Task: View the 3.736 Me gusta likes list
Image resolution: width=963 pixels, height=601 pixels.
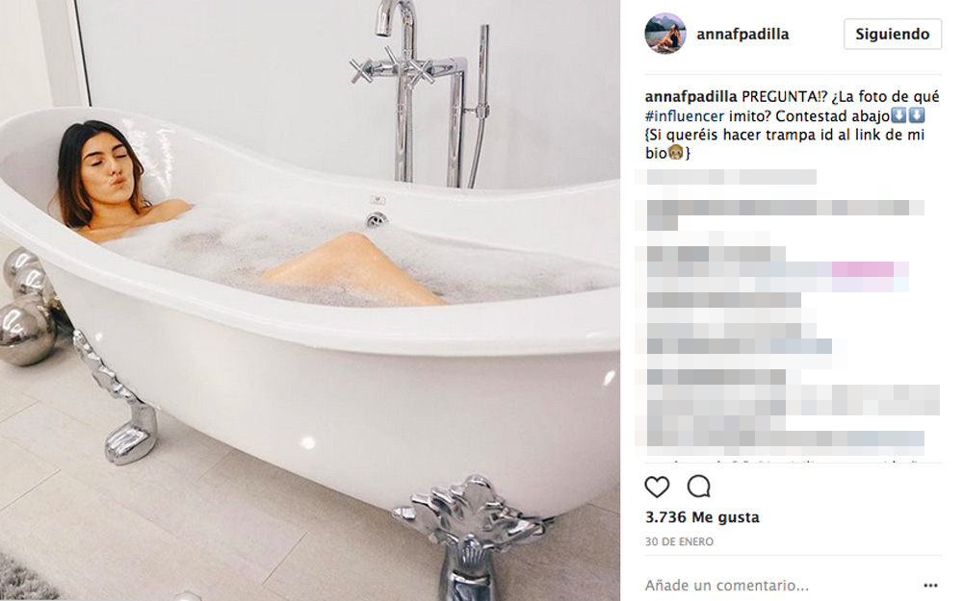Action: click(x=702, y=517)
